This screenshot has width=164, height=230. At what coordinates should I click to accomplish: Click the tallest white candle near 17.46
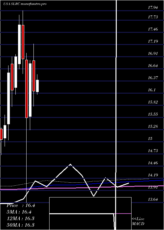(19, 44)
